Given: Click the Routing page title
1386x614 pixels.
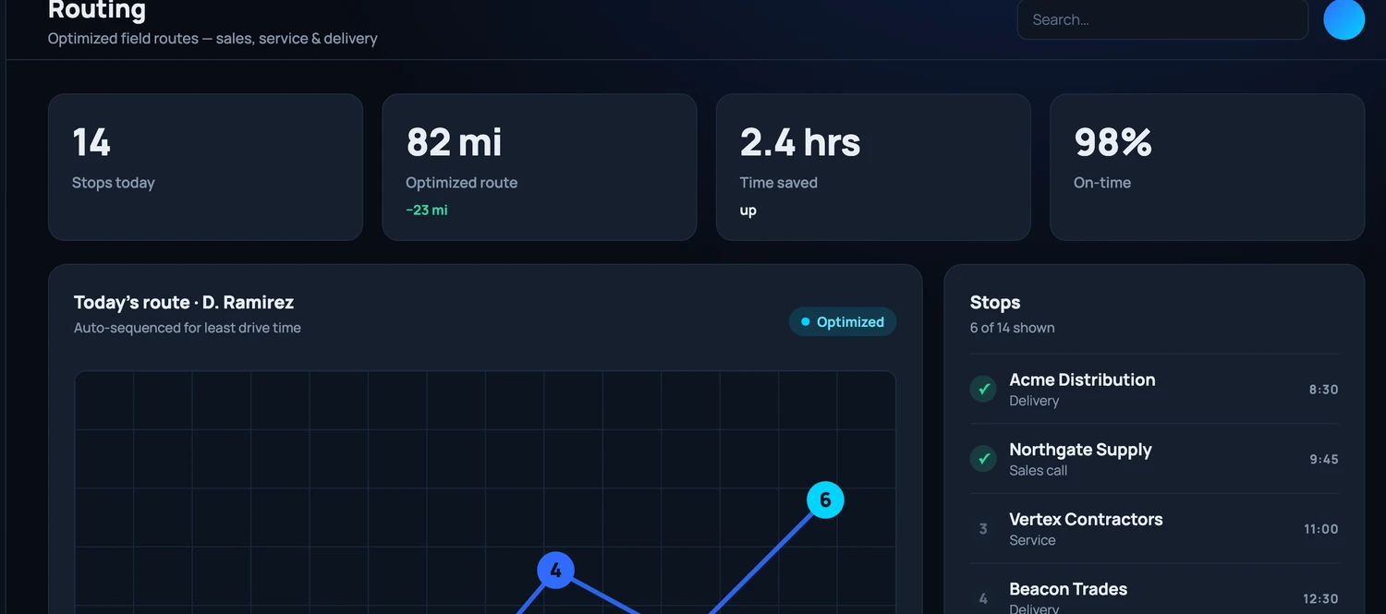Looking at the screenshot, I should [x=97, y=10].
